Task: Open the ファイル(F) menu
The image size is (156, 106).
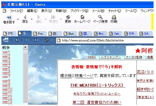Action: (x=16, y=11)
